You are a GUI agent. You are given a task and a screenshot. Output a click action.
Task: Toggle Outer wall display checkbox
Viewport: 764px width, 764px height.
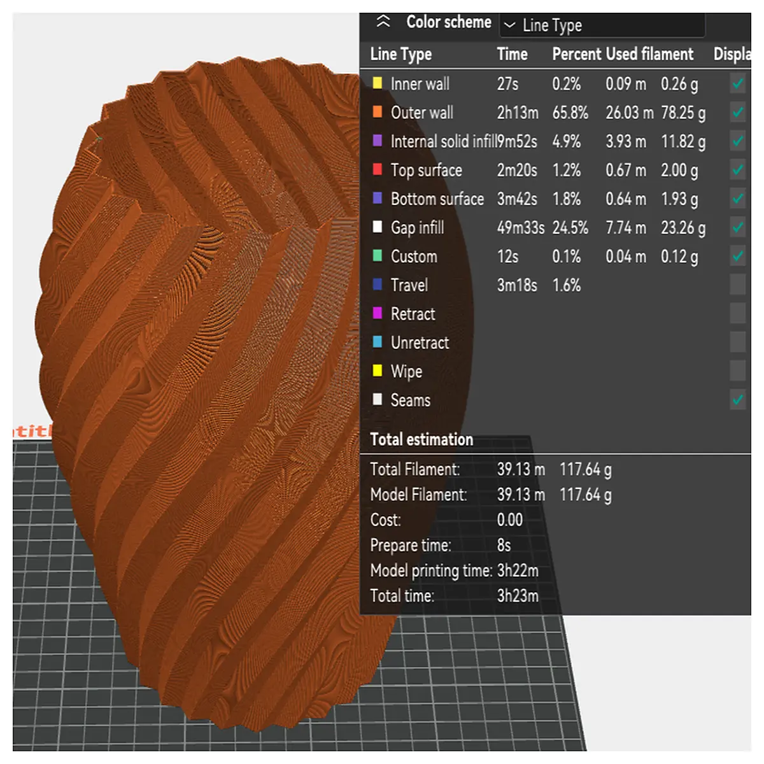(738, 113)
